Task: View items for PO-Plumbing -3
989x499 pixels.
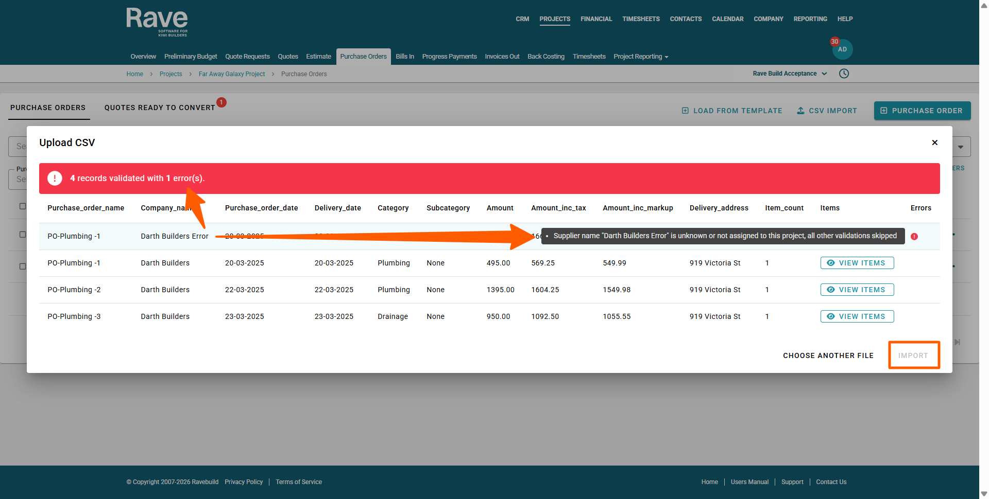Action: pyautogui.click(x=857, y=316)
